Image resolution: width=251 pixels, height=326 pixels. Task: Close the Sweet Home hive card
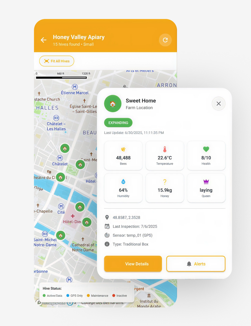pos(219,103)
